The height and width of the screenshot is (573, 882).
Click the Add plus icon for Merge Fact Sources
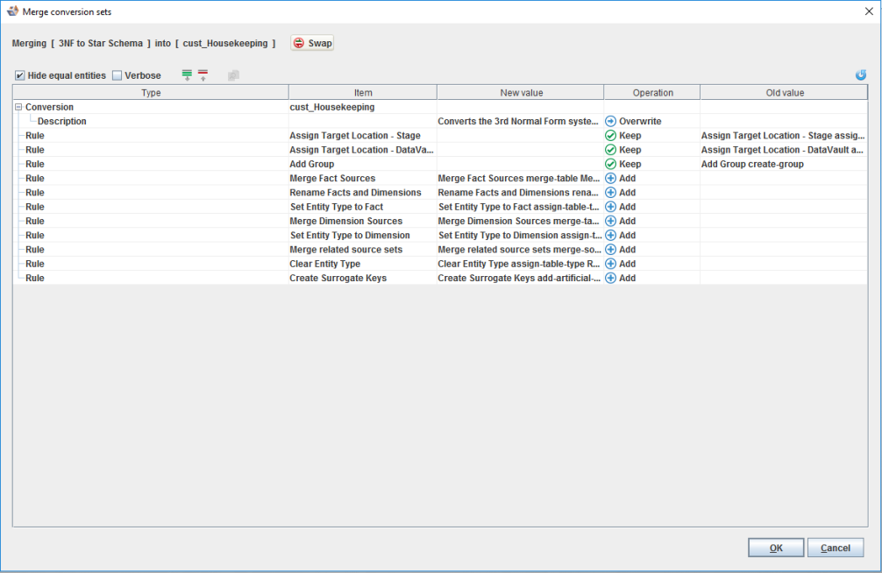(611, 179)
